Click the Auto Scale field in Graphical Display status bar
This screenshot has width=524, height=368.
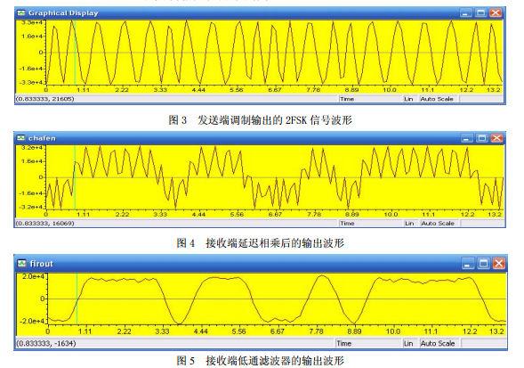pyautogui.click(x=439, y=99)
